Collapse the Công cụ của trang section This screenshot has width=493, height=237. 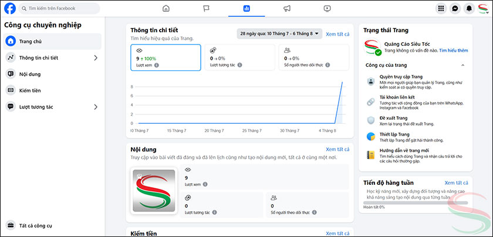pos(462,65)
